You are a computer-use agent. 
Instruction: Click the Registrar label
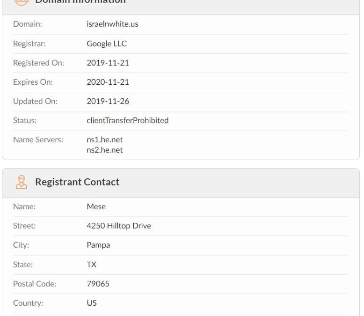29,44
